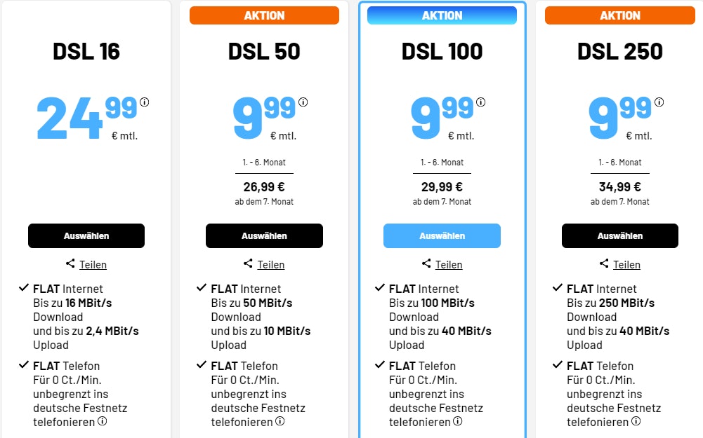The height and width of the screenshot is (438, 703).
Task: Open the Teilen link for DSL 50
Action: [x=271, y=265]
